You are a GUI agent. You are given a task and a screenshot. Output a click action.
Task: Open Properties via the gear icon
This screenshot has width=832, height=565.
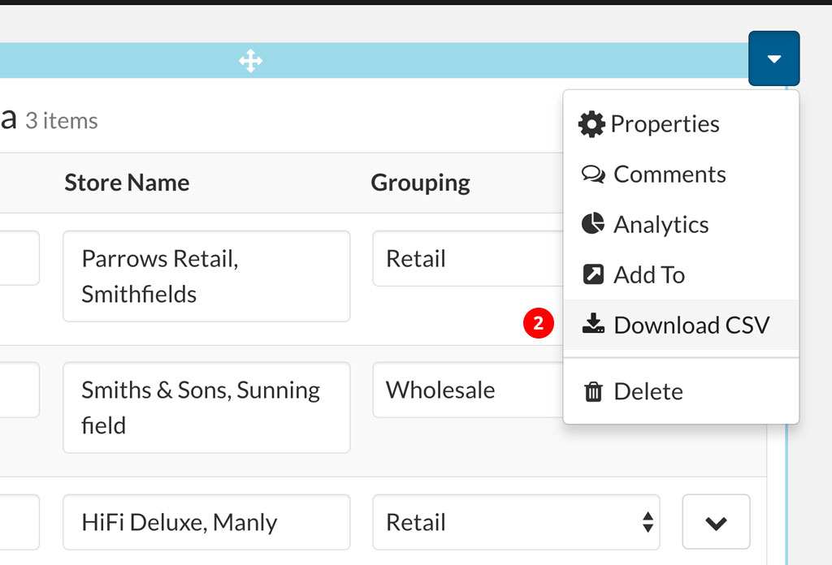click(x=591, y=124)
